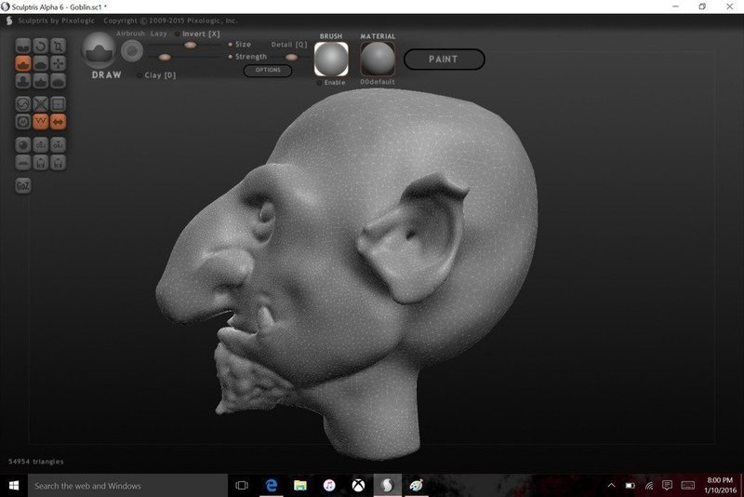Viewport: 744px width, 497px height.
Task: Open Xbox app from taskbar
Action: [358, 486]
